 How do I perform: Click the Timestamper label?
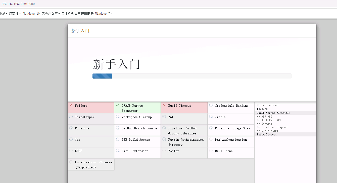[85, 117]
